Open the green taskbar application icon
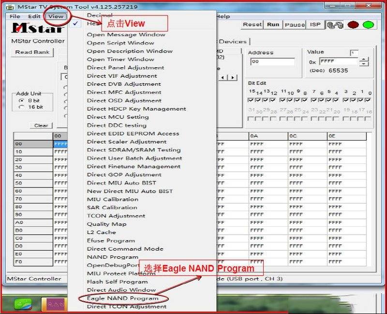Image resolution: width=387 pixels, height=314 pixels. (23, 304)
